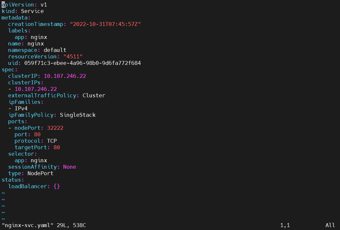Click the selector key

click(21, 154)
